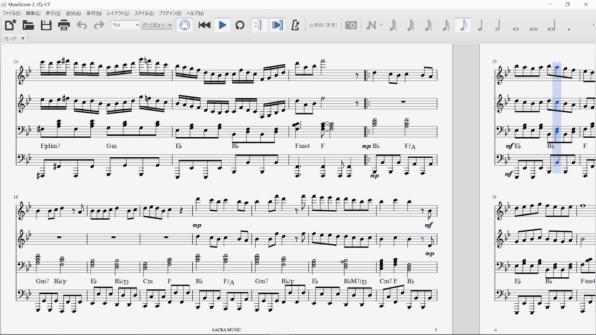Select the F♯dim7 chord symbol

51,146
